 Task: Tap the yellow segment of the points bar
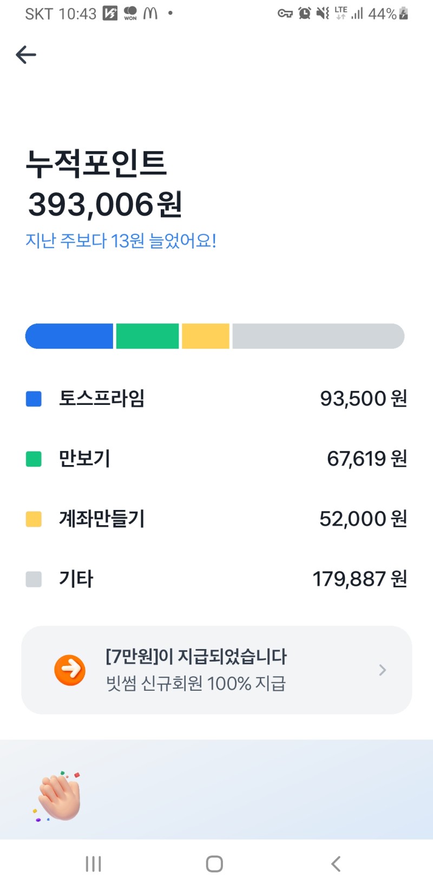click(x=206, y=336)
